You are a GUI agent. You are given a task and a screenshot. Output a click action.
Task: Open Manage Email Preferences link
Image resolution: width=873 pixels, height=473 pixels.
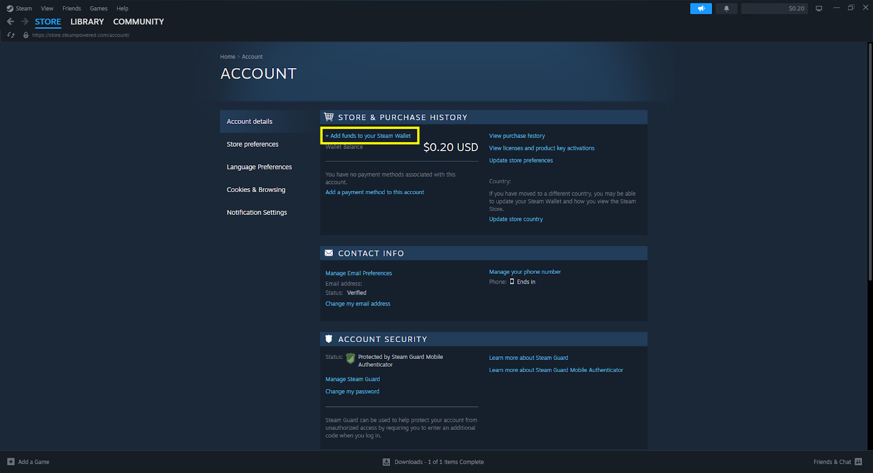358,273
